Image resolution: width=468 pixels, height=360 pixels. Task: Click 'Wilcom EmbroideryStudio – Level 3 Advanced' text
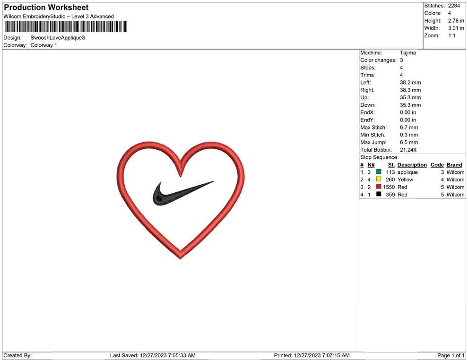[x=59, y=17]
